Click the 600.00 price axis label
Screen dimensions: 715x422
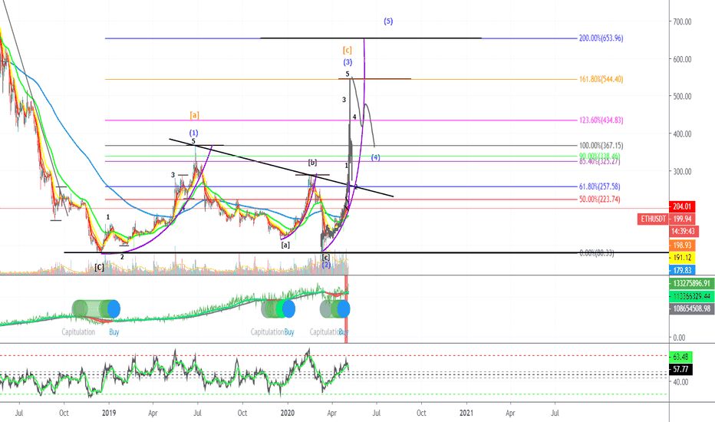coord(682,59)
